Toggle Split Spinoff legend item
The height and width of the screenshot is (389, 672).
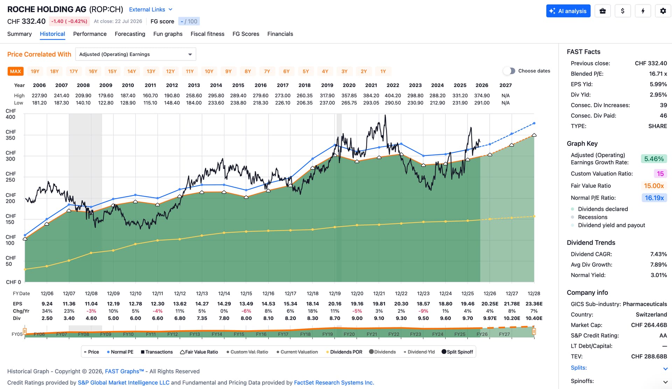(x=457, y=352)
